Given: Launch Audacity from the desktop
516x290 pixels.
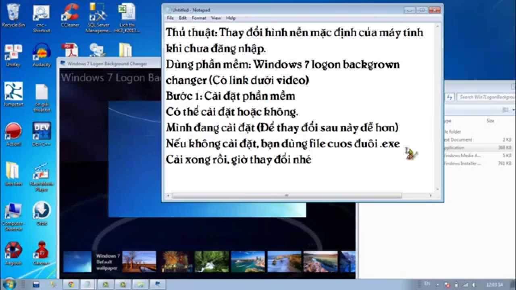Looking at the screenshot, I should coord(42,55).
